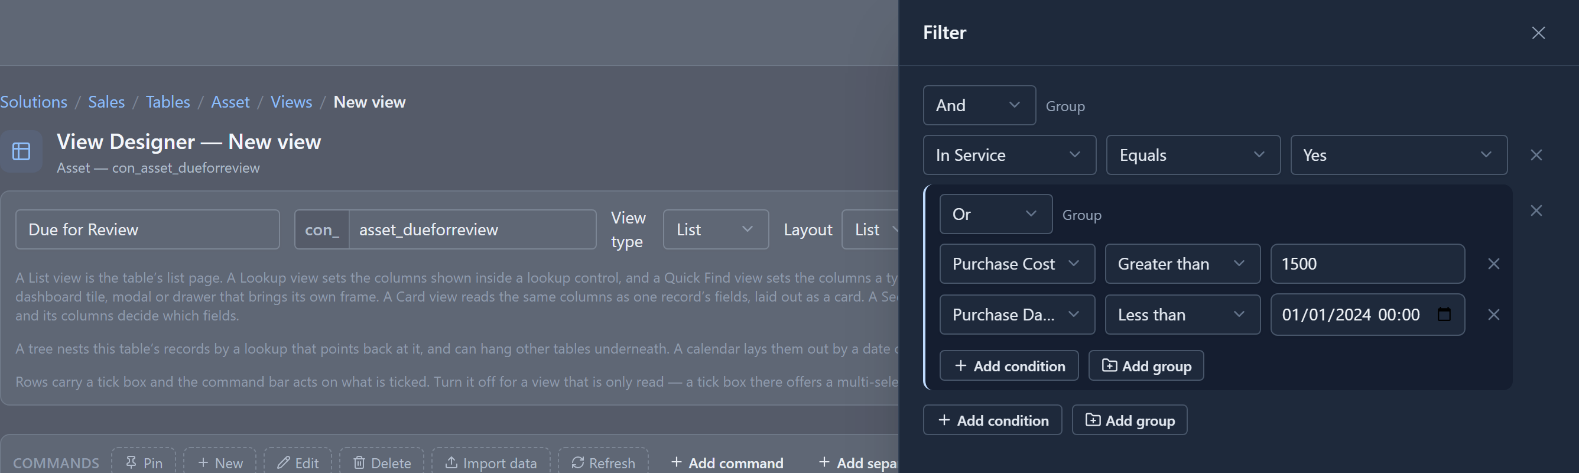Open the In Service field dropdown

(x=1009, y=155)
